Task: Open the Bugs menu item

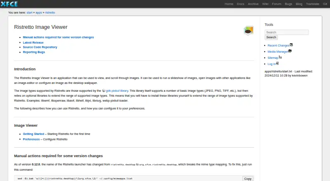Action: coord(288,4)
